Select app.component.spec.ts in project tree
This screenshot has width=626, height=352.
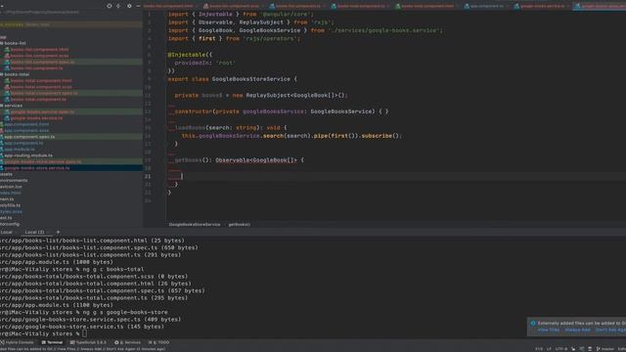point(29,137)
